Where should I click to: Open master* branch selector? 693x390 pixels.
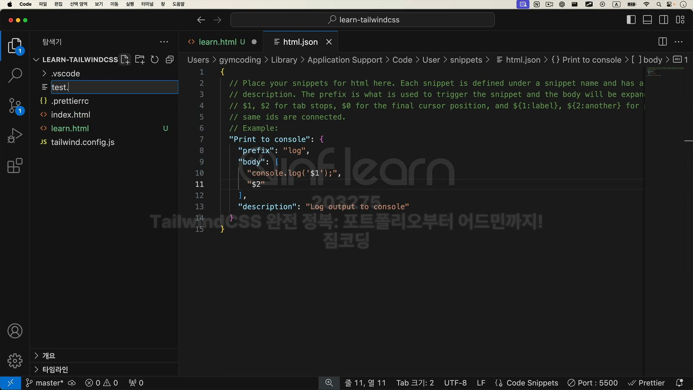tap(45, 383)
